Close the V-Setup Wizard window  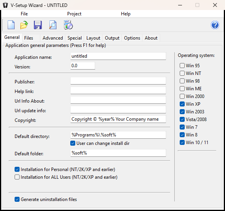pos(215,5)
